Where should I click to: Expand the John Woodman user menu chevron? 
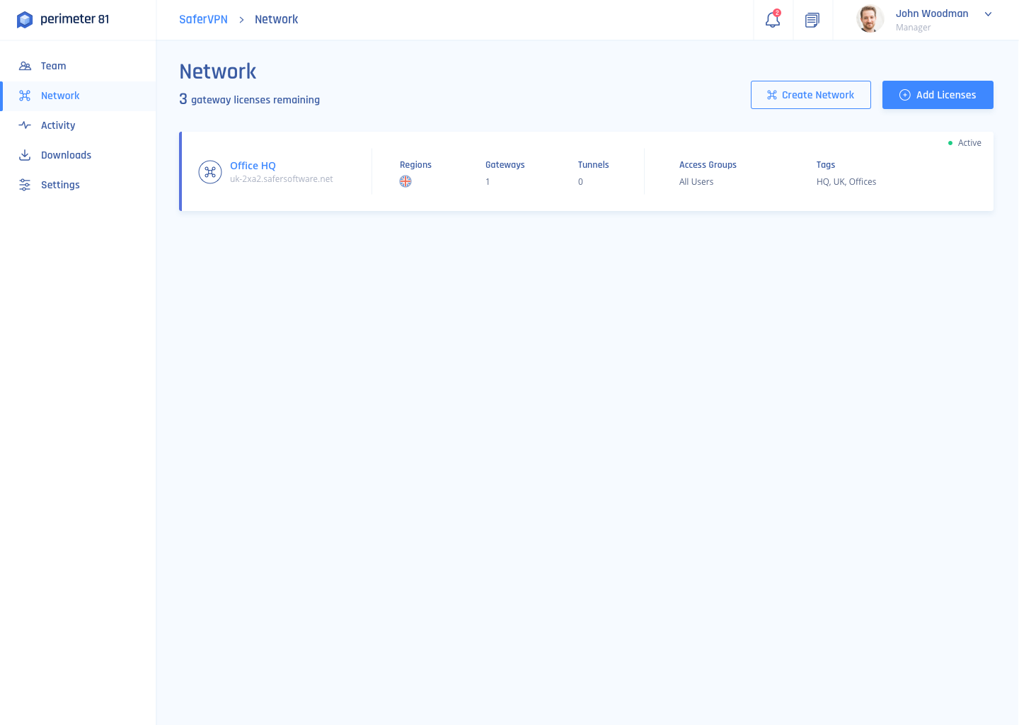(989, 14)
